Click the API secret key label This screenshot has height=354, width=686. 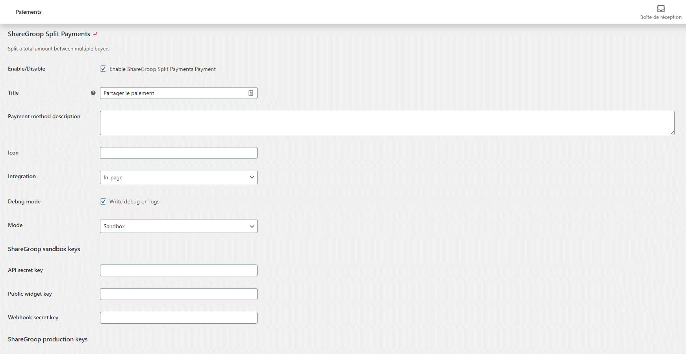coord(25,270)
